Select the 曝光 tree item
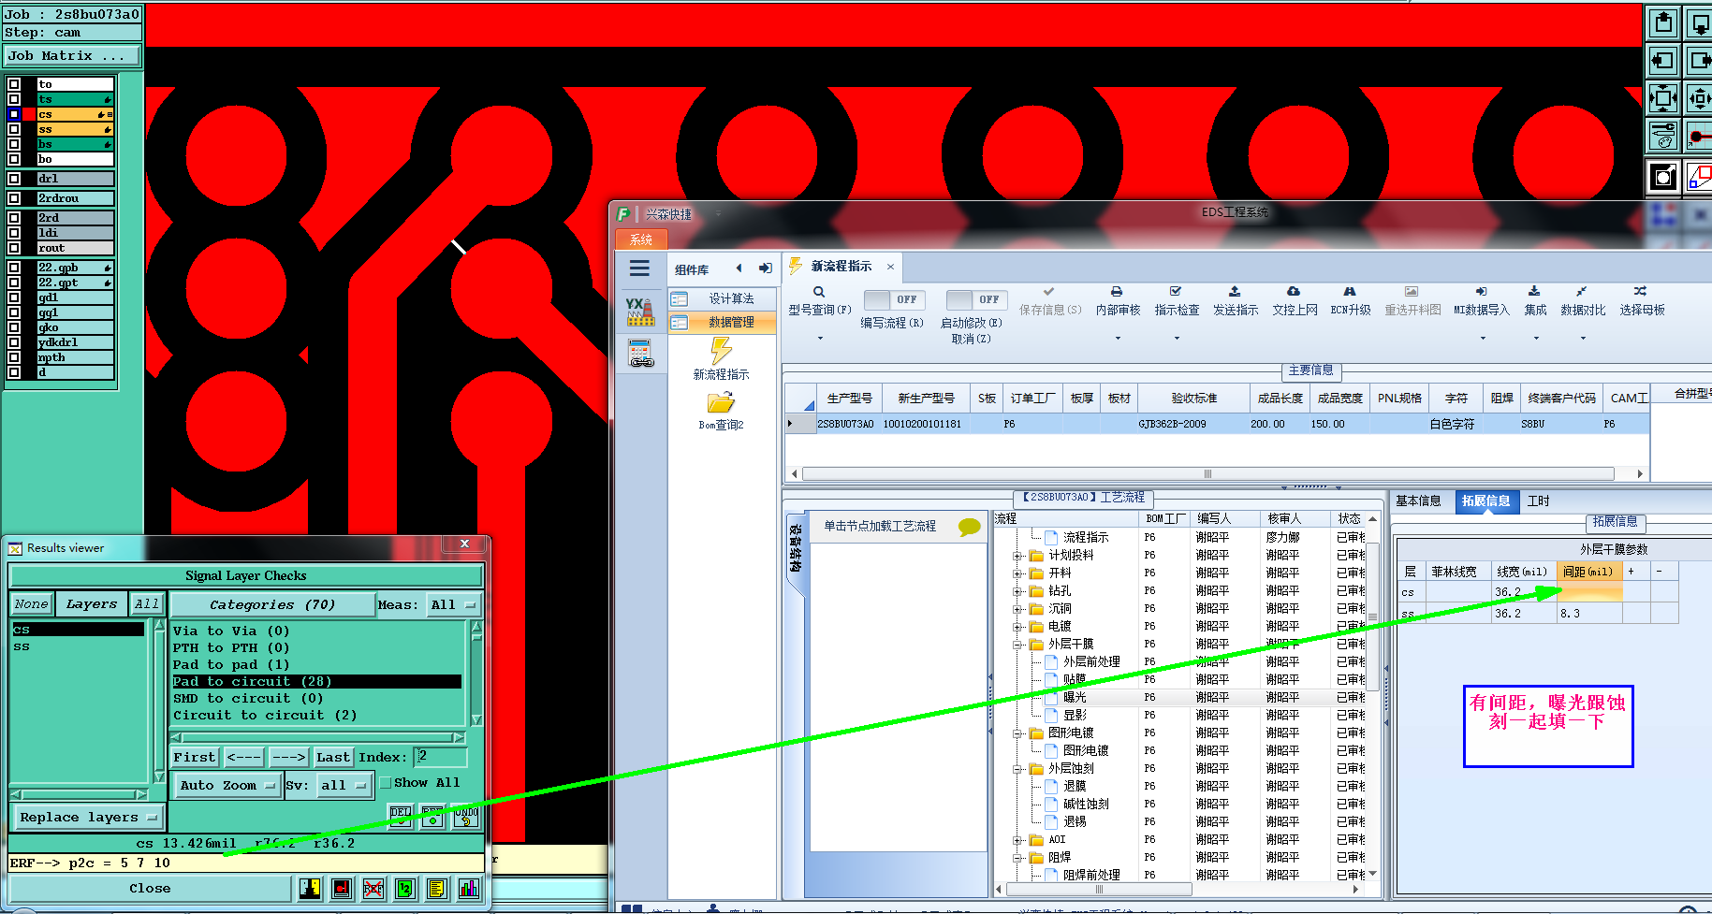The width and height of the screenshot is (1712, 914). tap(1075, 698)
